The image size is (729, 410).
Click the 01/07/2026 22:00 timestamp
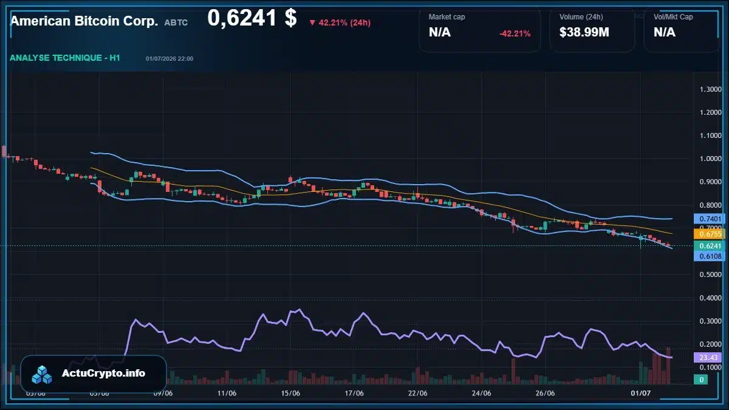point(169,58)
